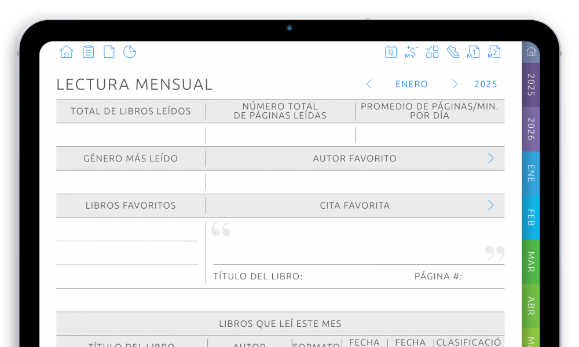Image resolution: width=579 pixels, height=347 pixels.
Task: Click the 2025 year link
Action: click(486, 84)
